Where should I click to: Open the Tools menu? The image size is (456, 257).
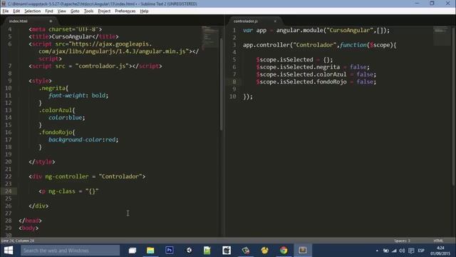(x=88, y=11)
